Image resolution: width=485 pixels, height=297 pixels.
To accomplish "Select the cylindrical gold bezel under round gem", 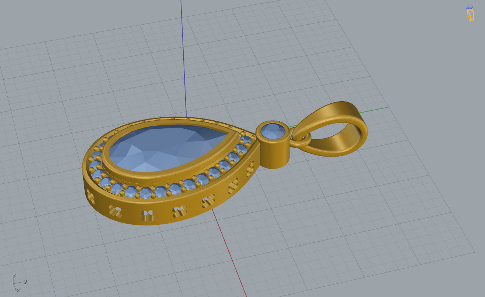I will (273, 145).
